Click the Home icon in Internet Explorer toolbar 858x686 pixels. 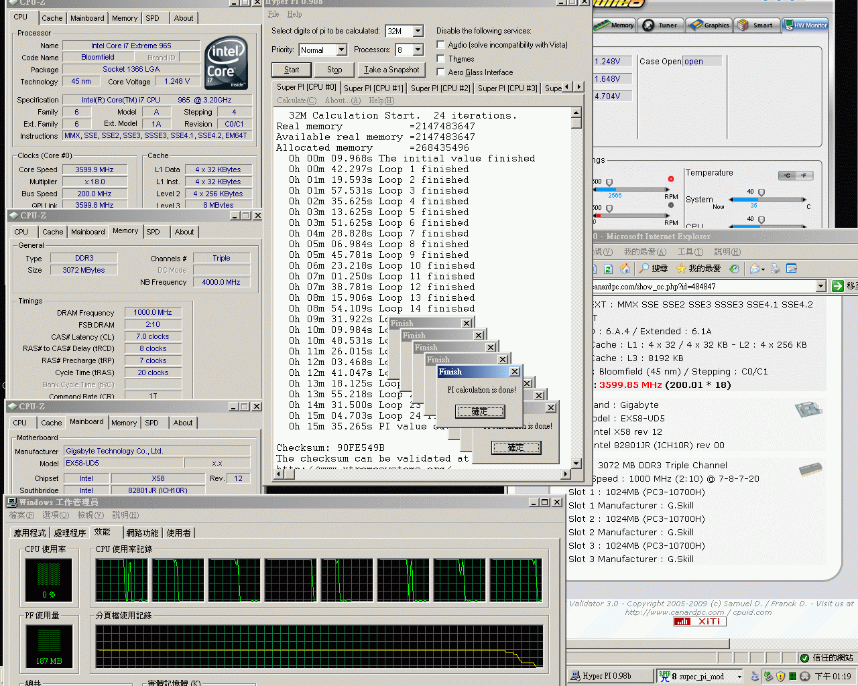point(625,269)
